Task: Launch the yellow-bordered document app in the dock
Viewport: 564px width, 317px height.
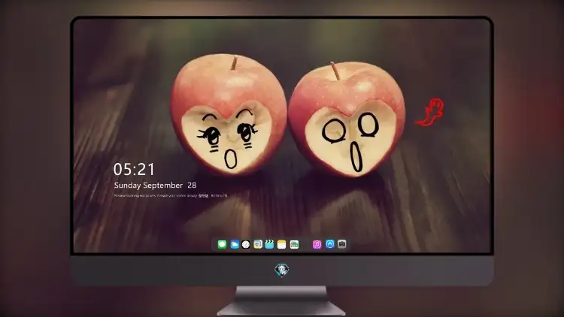Action: click(x=258, y=244)
